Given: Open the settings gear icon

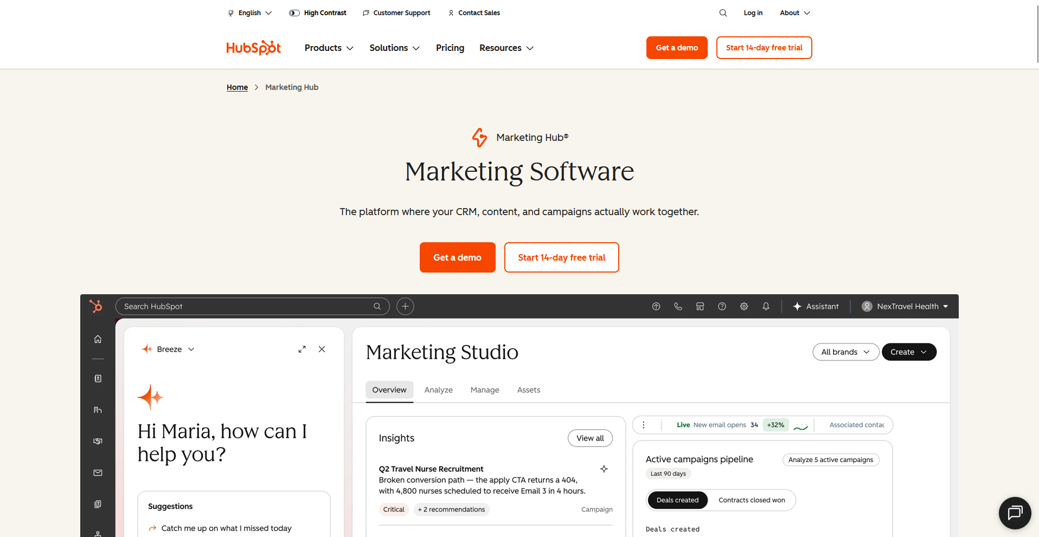Looking at the screenshot, I should [744, 306].
